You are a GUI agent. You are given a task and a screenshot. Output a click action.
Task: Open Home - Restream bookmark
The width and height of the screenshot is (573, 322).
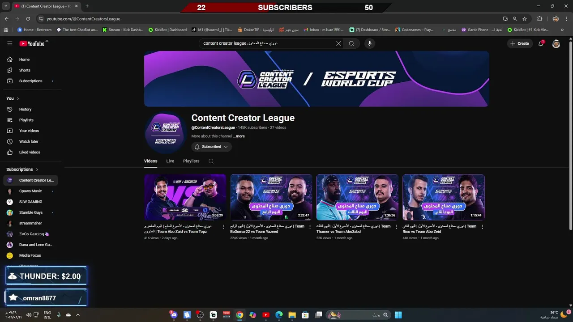coord(34,30)
